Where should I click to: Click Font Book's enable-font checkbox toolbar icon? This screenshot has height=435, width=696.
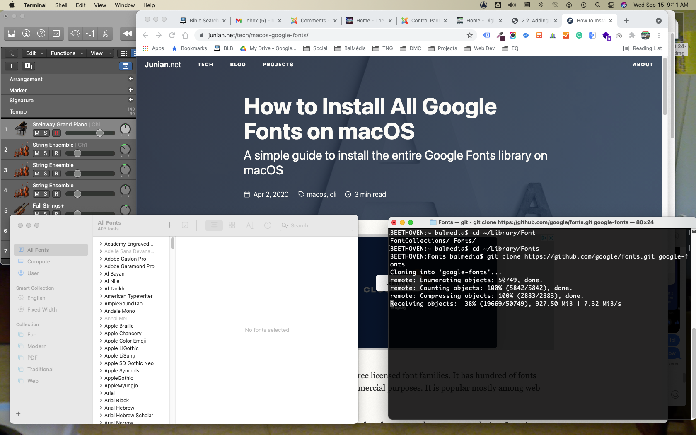coord(185,225)
